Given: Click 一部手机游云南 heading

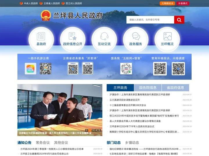Looking at the screenshot, I should (38, 58).
